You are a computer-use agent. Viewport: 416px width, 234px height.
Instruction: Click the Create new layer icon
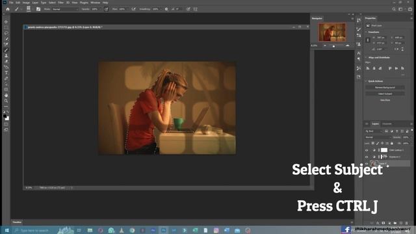tap(401, 223)
